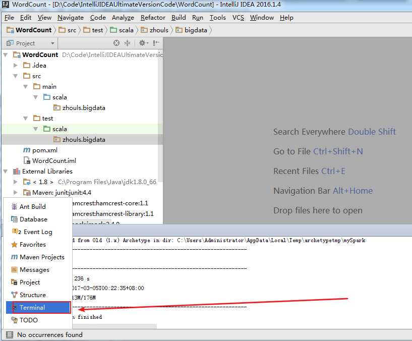Click the Ant Build icon in popup

click(14, 207)
